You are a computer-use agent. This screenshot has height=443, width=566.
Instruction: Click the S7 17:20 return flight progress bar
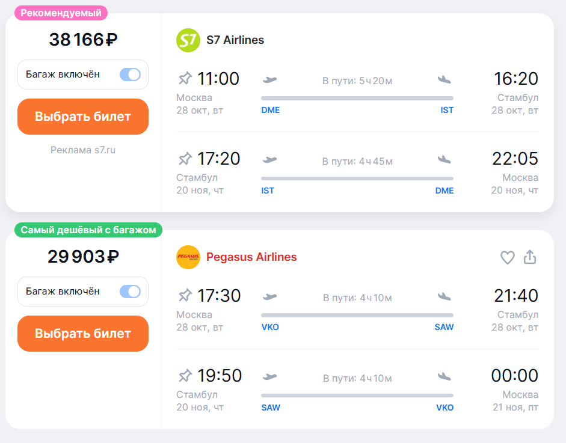357,178
